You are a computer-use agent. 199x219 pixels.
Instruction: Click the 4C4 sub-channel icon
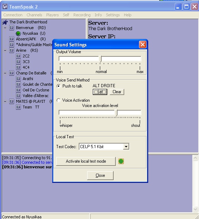coord(18,67)
